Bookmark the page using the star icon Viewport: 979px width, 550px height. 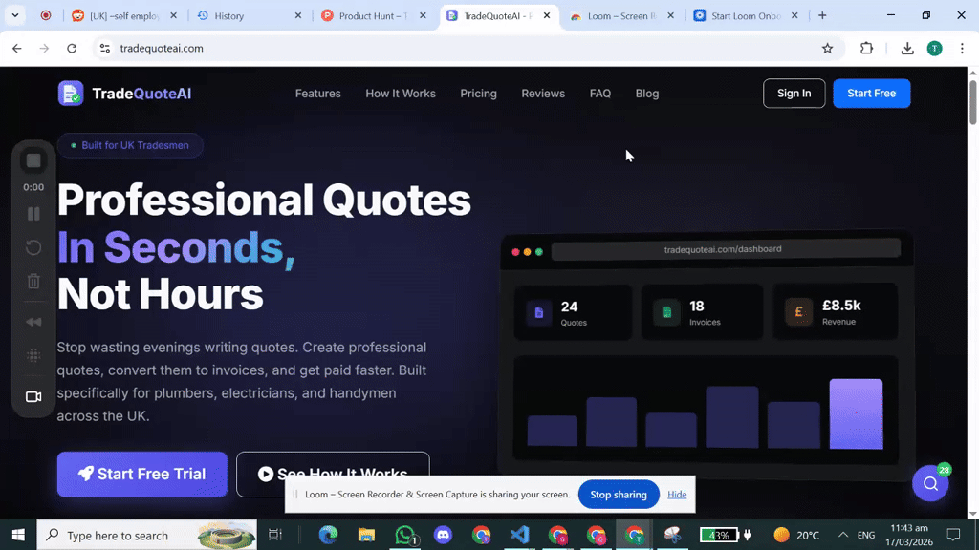829,48
